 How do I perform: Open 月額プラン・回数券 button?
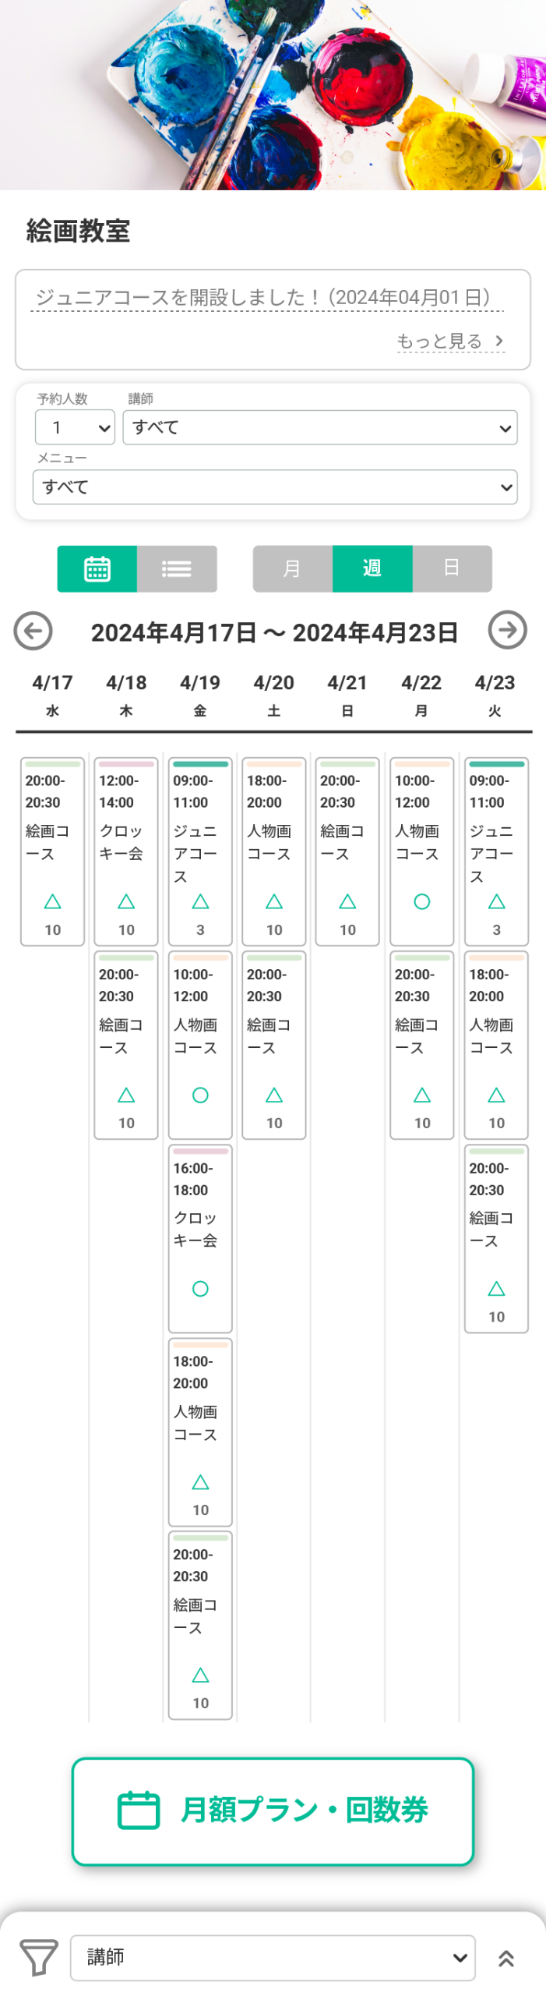click(x=273, y=1810)
